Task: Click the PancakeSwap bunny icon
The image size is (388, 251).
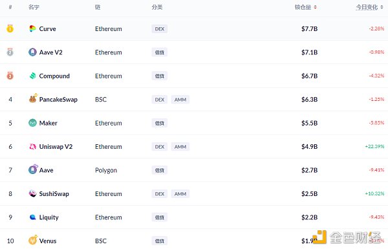Action: point(33,98)
